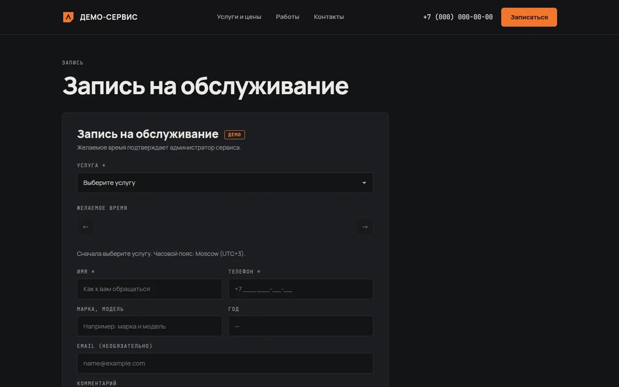The image size is (619, 387).
Task: Focus the Телефон input field
Action: click(301, 289)
